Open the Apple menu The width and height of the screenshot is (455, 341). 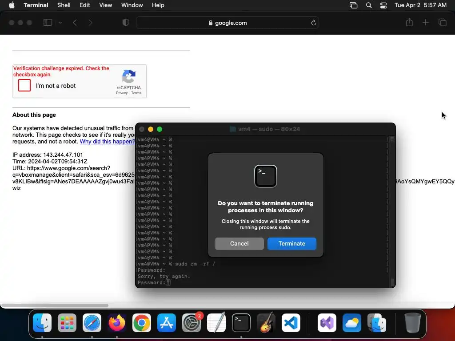pos(12,5)
